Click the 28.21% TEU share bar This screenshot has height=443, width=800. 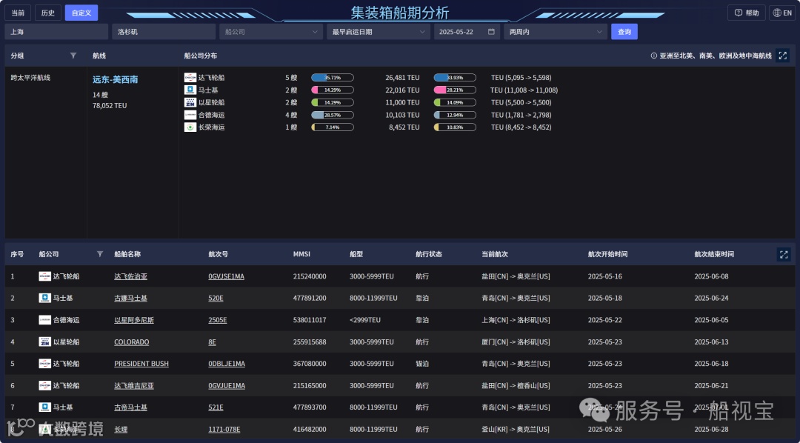pos(455,90)
